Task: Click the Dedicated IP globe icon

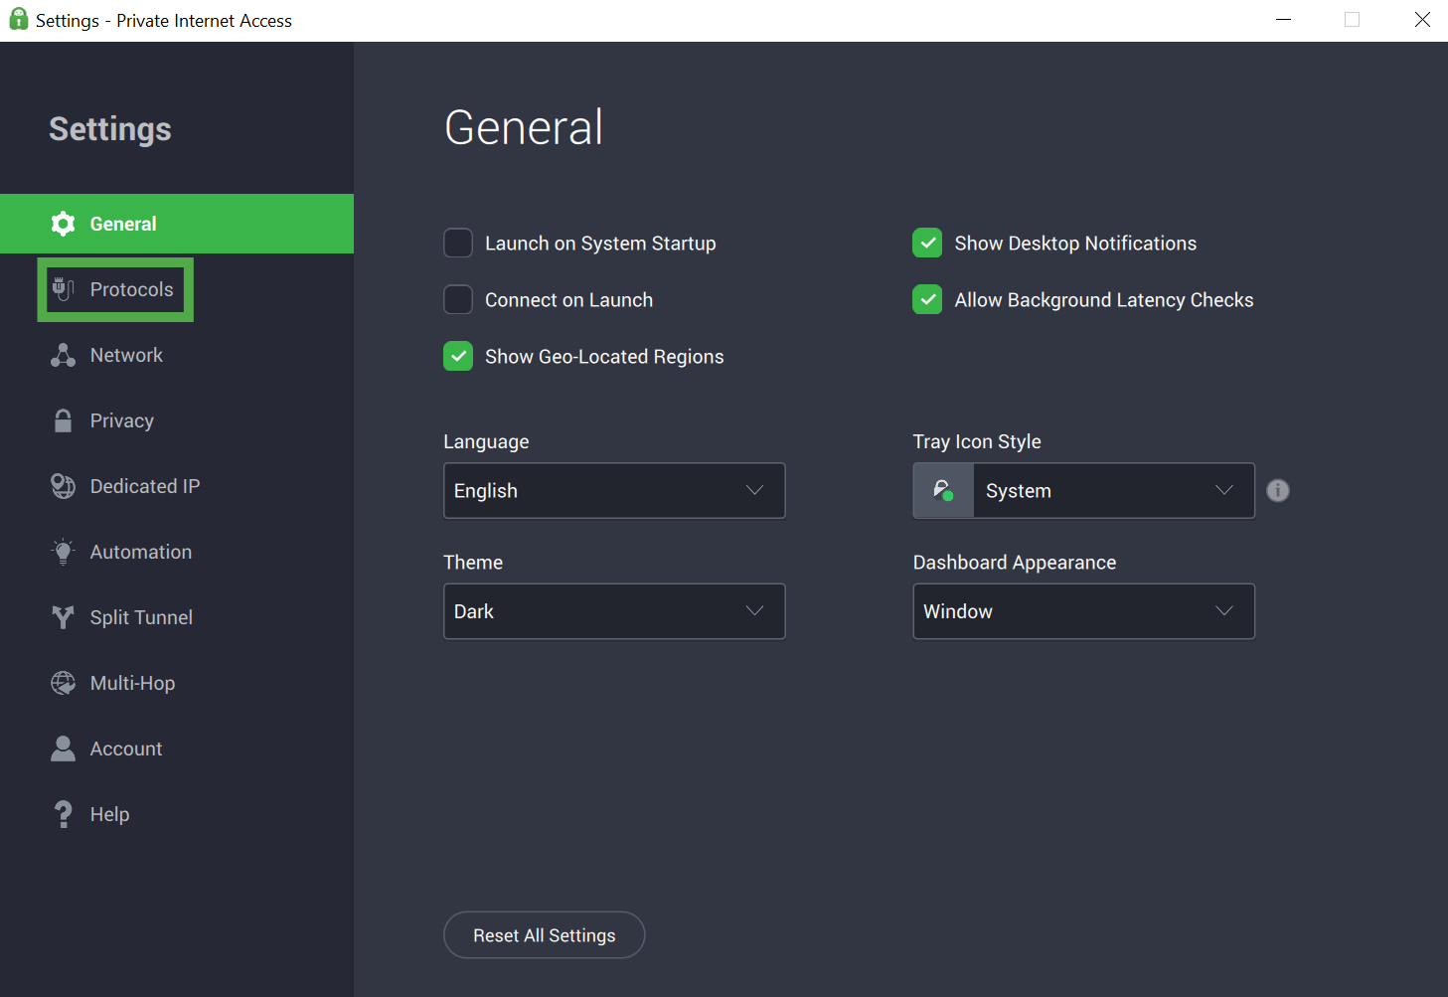Action: coord(63,486)
